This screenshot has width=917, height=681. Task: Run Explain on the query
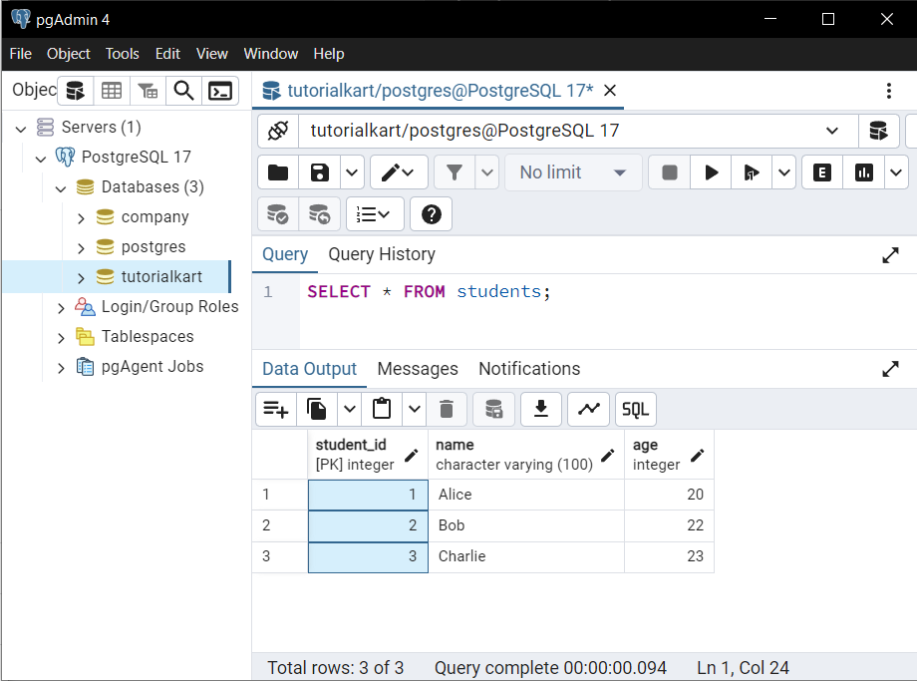click(822, 172)
